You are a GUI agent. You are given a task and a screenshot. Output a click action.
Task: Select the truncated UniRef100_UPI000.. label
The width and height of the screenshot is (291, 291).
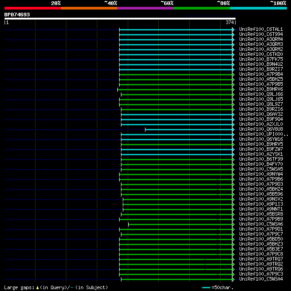tap(264, 134)
